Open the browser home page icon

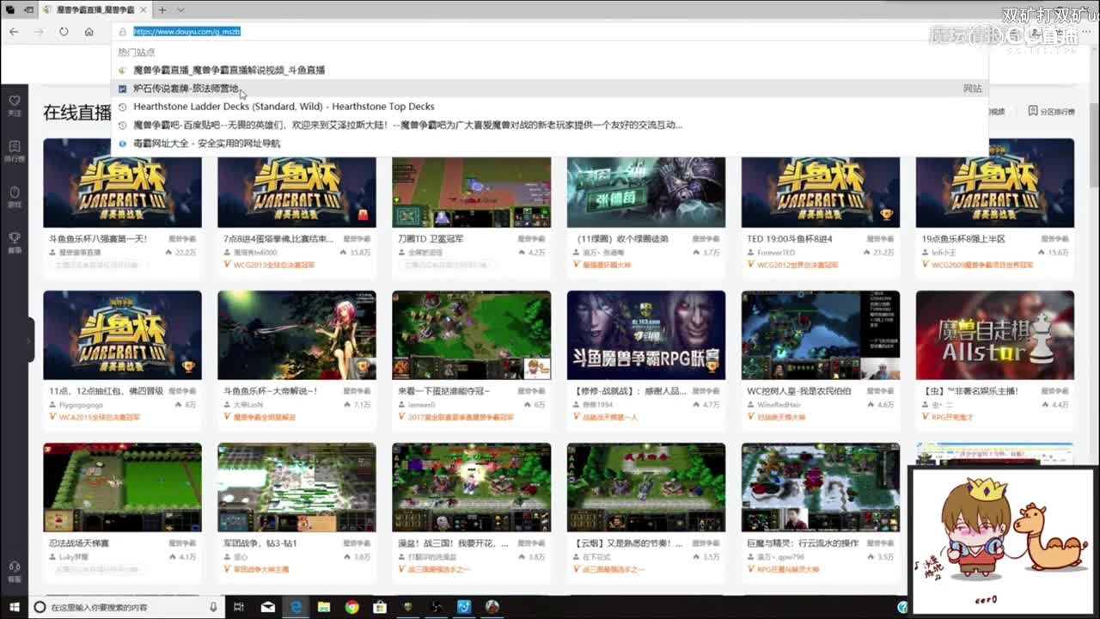coord(89,32)
